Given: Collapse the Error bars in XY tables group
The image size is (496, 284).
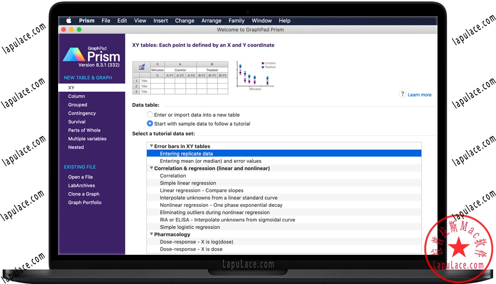Looking at the screenshot, I should pos(151,146).
